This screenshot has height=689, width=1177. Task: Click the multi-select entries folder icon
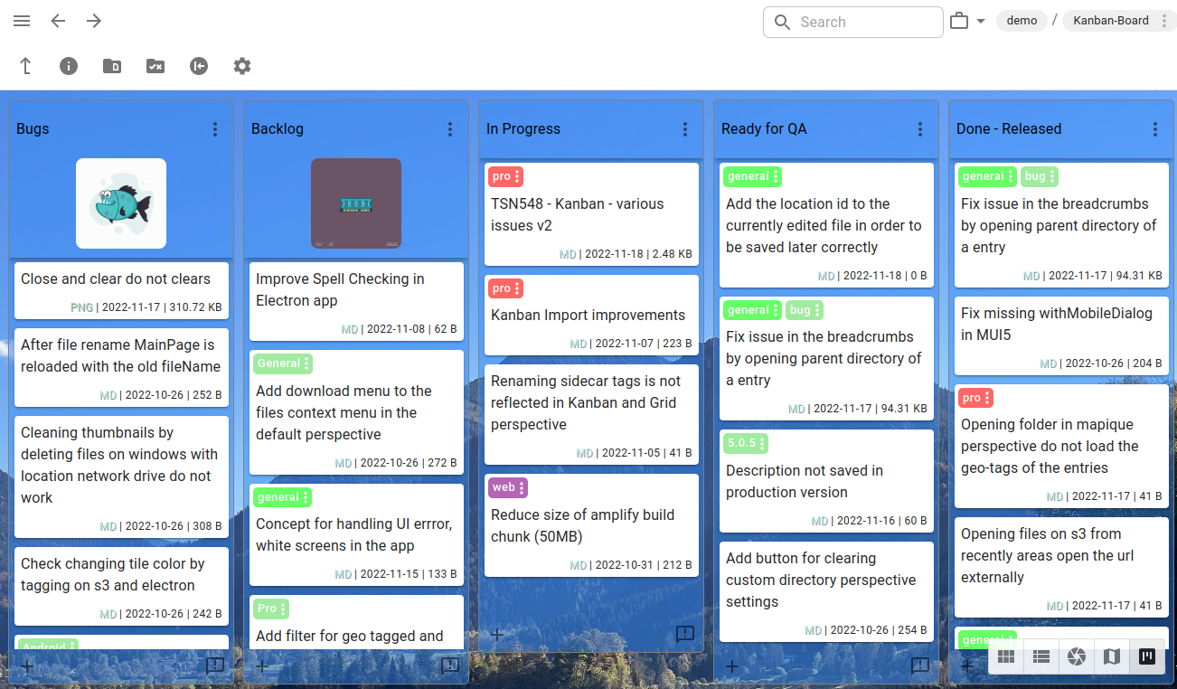tap(155, 65)
